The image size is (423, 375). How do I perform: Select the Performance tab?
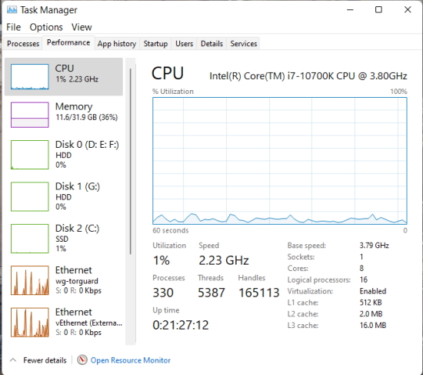(x=68, y=42)
